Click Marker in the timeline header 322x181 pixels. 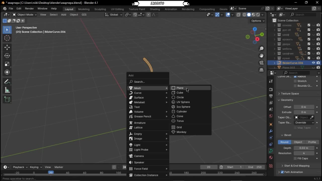(x=59, y=167)
